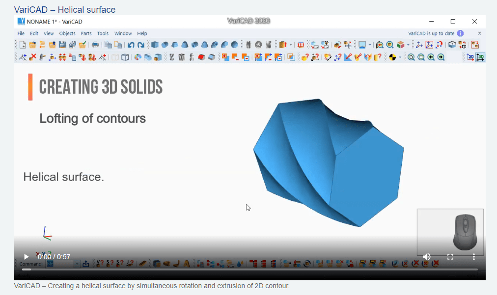The height and width of the screenshot is (295, 497).
Task: Click the mouse illustration thumbnail
Action: (x=450, y=232)
